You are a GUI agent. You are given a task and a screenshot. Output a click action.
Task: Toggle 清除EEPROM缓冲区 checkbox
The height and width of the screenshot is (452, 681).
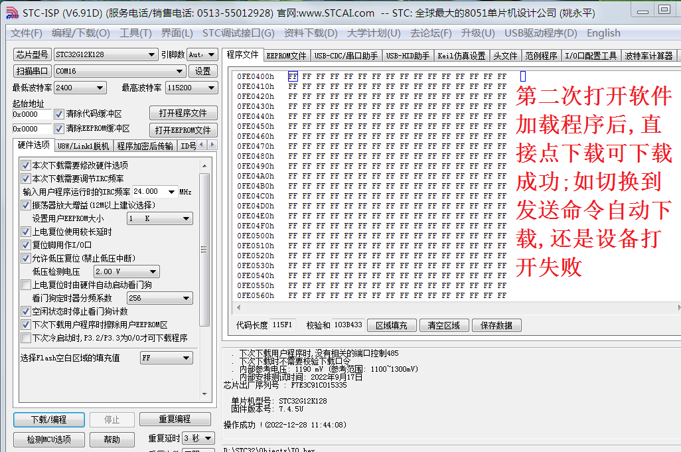point(59,129)
